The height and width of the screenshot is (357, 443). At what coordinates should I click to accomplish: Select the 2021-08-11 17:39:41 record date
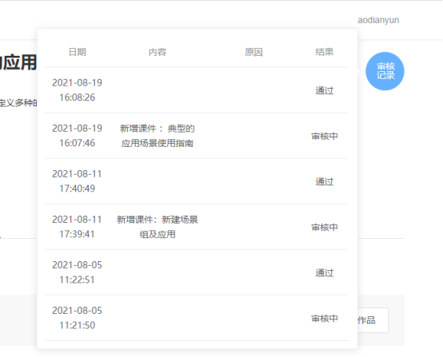[77, 227]
